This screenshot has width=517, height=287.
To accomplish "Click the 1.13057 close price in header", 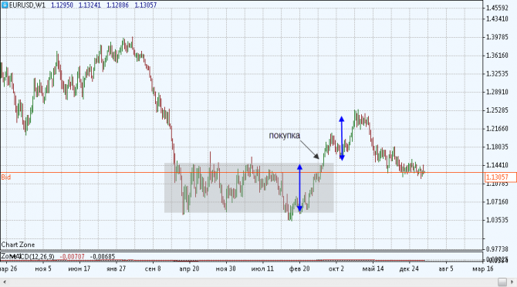I will point(146,5).
